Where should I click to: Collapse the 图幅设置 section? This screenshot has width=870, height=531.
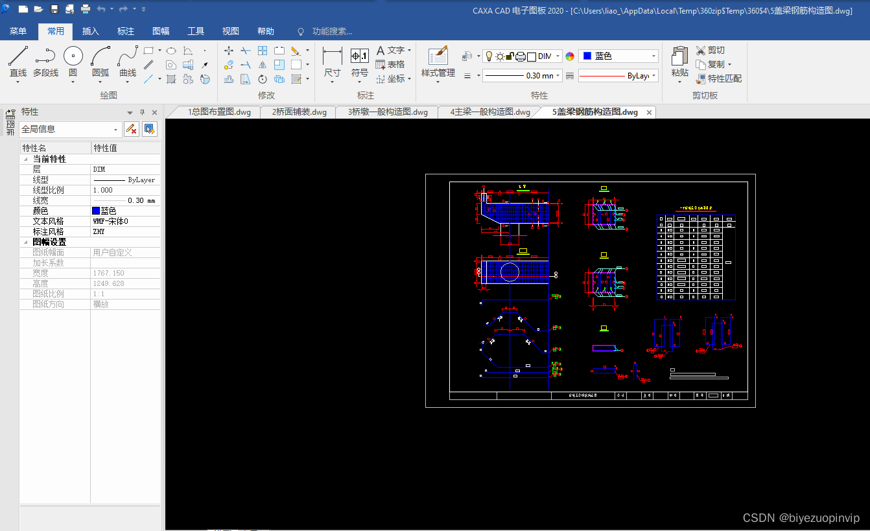(x=26, y=242)
